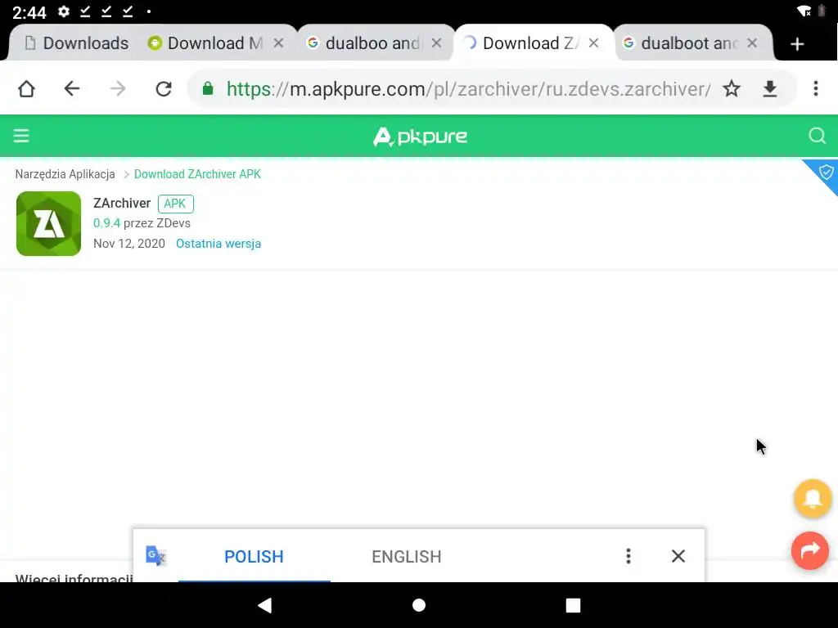Screen dimensions: 838x628
Task: Click the przez ZDevs developer text
Action: point(157,223)
